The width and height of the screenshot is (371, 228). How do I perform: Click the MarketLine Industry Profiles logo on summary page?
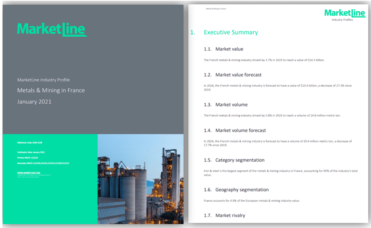pos(345,15)
